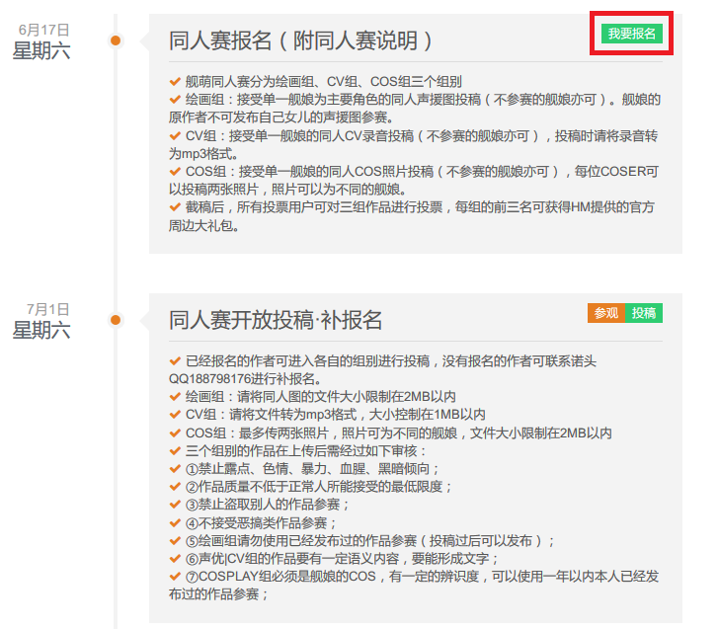Click the line starting 截稿后，所有投票用户
The image size is (718, 629).
coord(420,207)
